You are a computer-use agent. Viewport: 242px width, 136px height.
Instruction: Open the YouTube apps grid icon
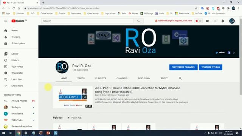tap(215, 21)
